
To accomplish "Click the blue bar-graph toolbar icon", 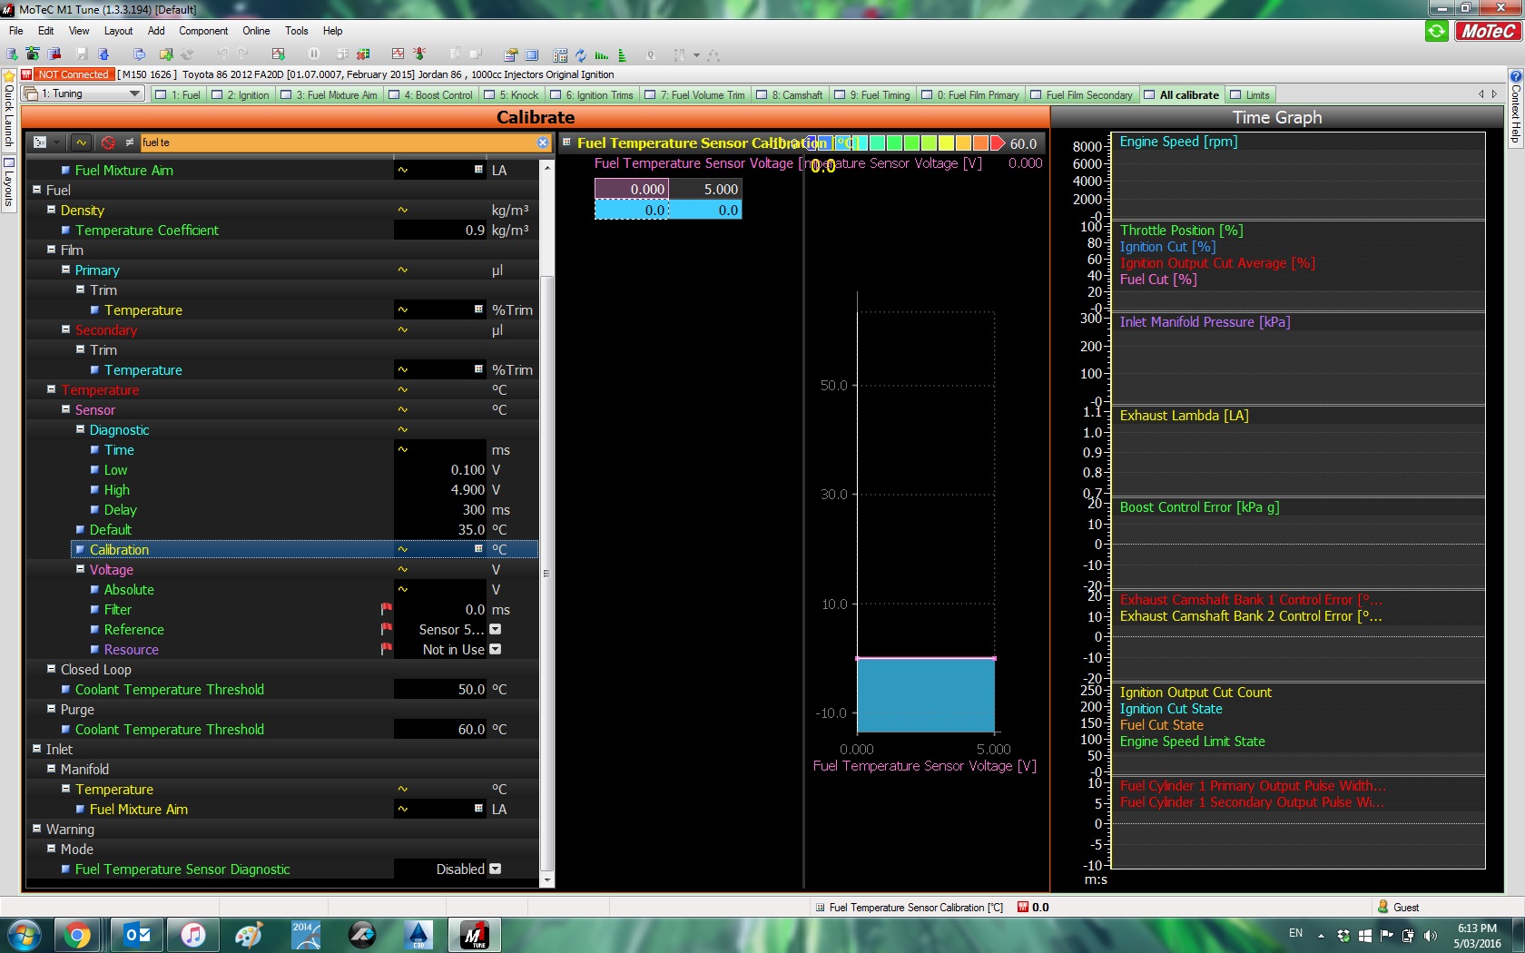I will pyautogui.click(x=600, y=55).
